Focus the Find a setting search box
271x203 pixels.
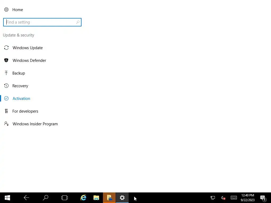coord(42,22)
